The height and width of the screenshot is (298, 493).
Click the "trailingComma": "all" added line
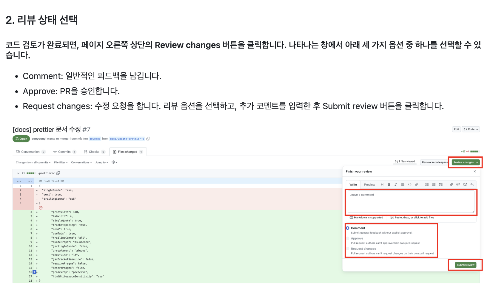tap(69, 238)
